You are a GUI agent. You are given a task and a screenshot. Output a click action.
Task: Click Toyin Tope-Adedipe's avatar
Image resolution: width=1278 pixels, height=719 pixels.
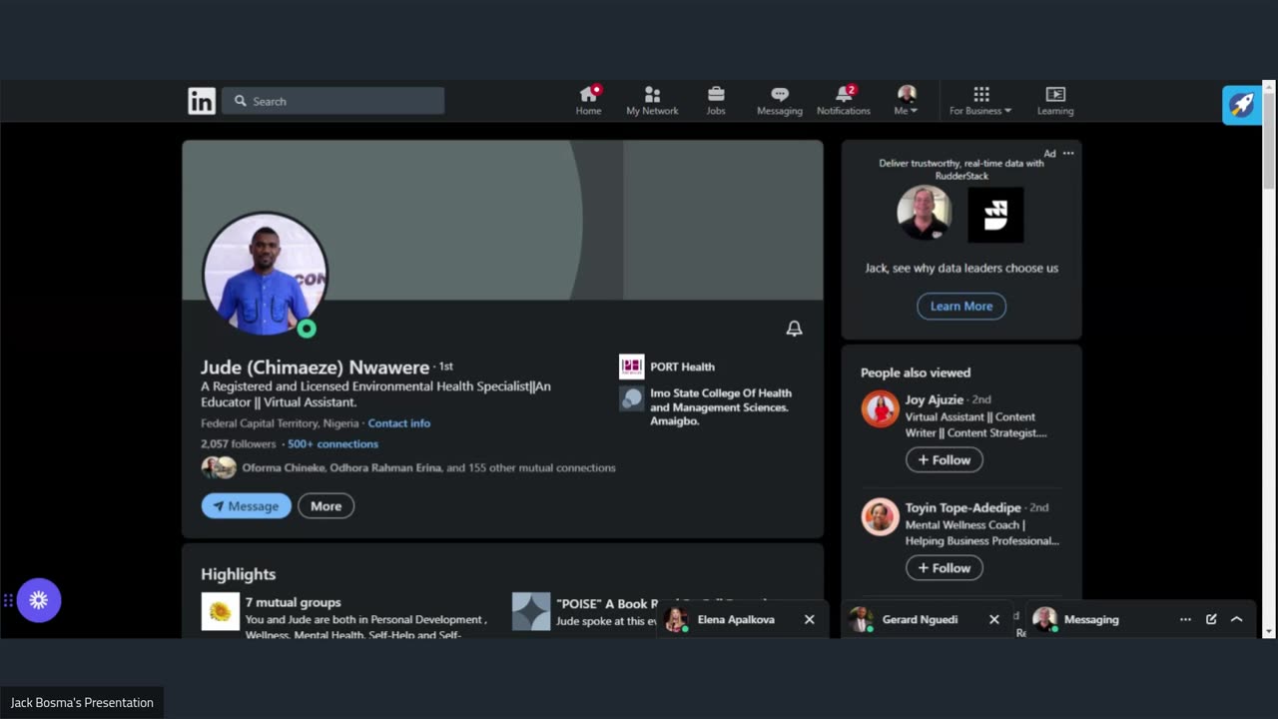(x=881, y=517)
